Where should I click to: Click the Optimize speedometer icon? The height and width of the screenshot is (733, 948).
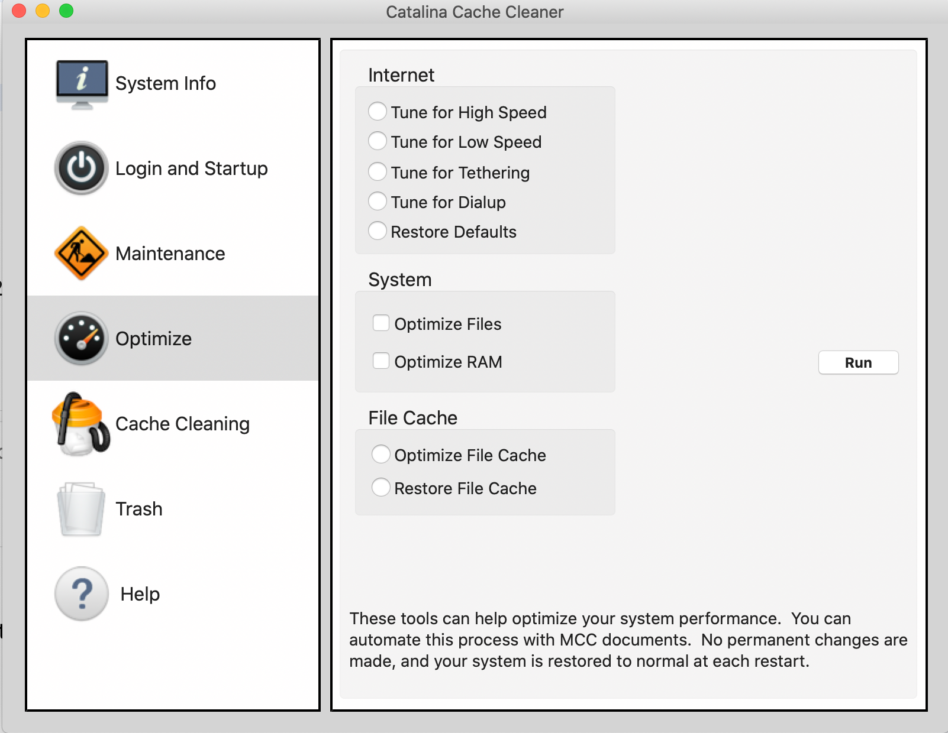coord(81,338)
